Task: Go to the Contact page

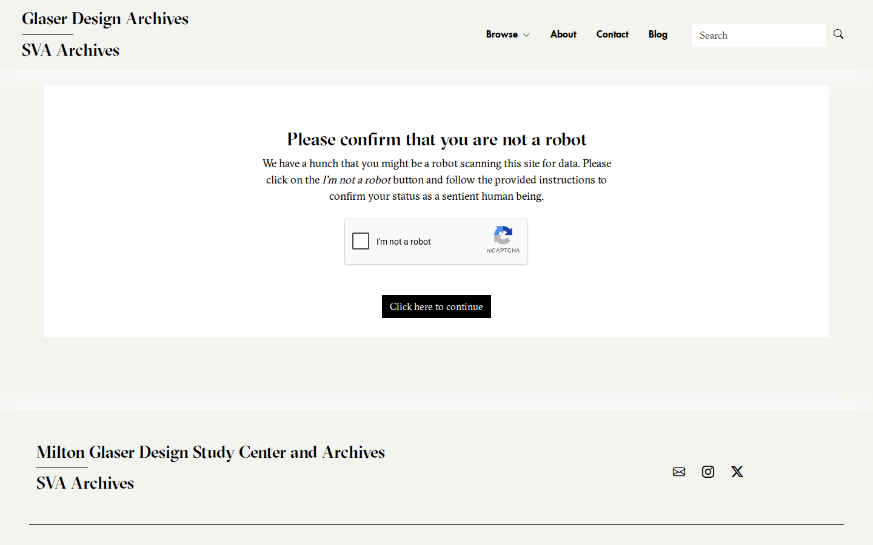Action: tap(612, 35)
